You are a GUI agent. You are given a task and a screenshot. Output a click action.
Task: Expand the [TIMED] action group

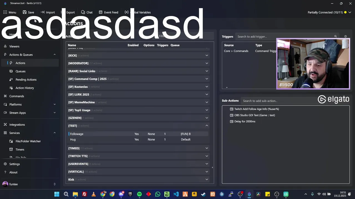[x=207, y=148]
